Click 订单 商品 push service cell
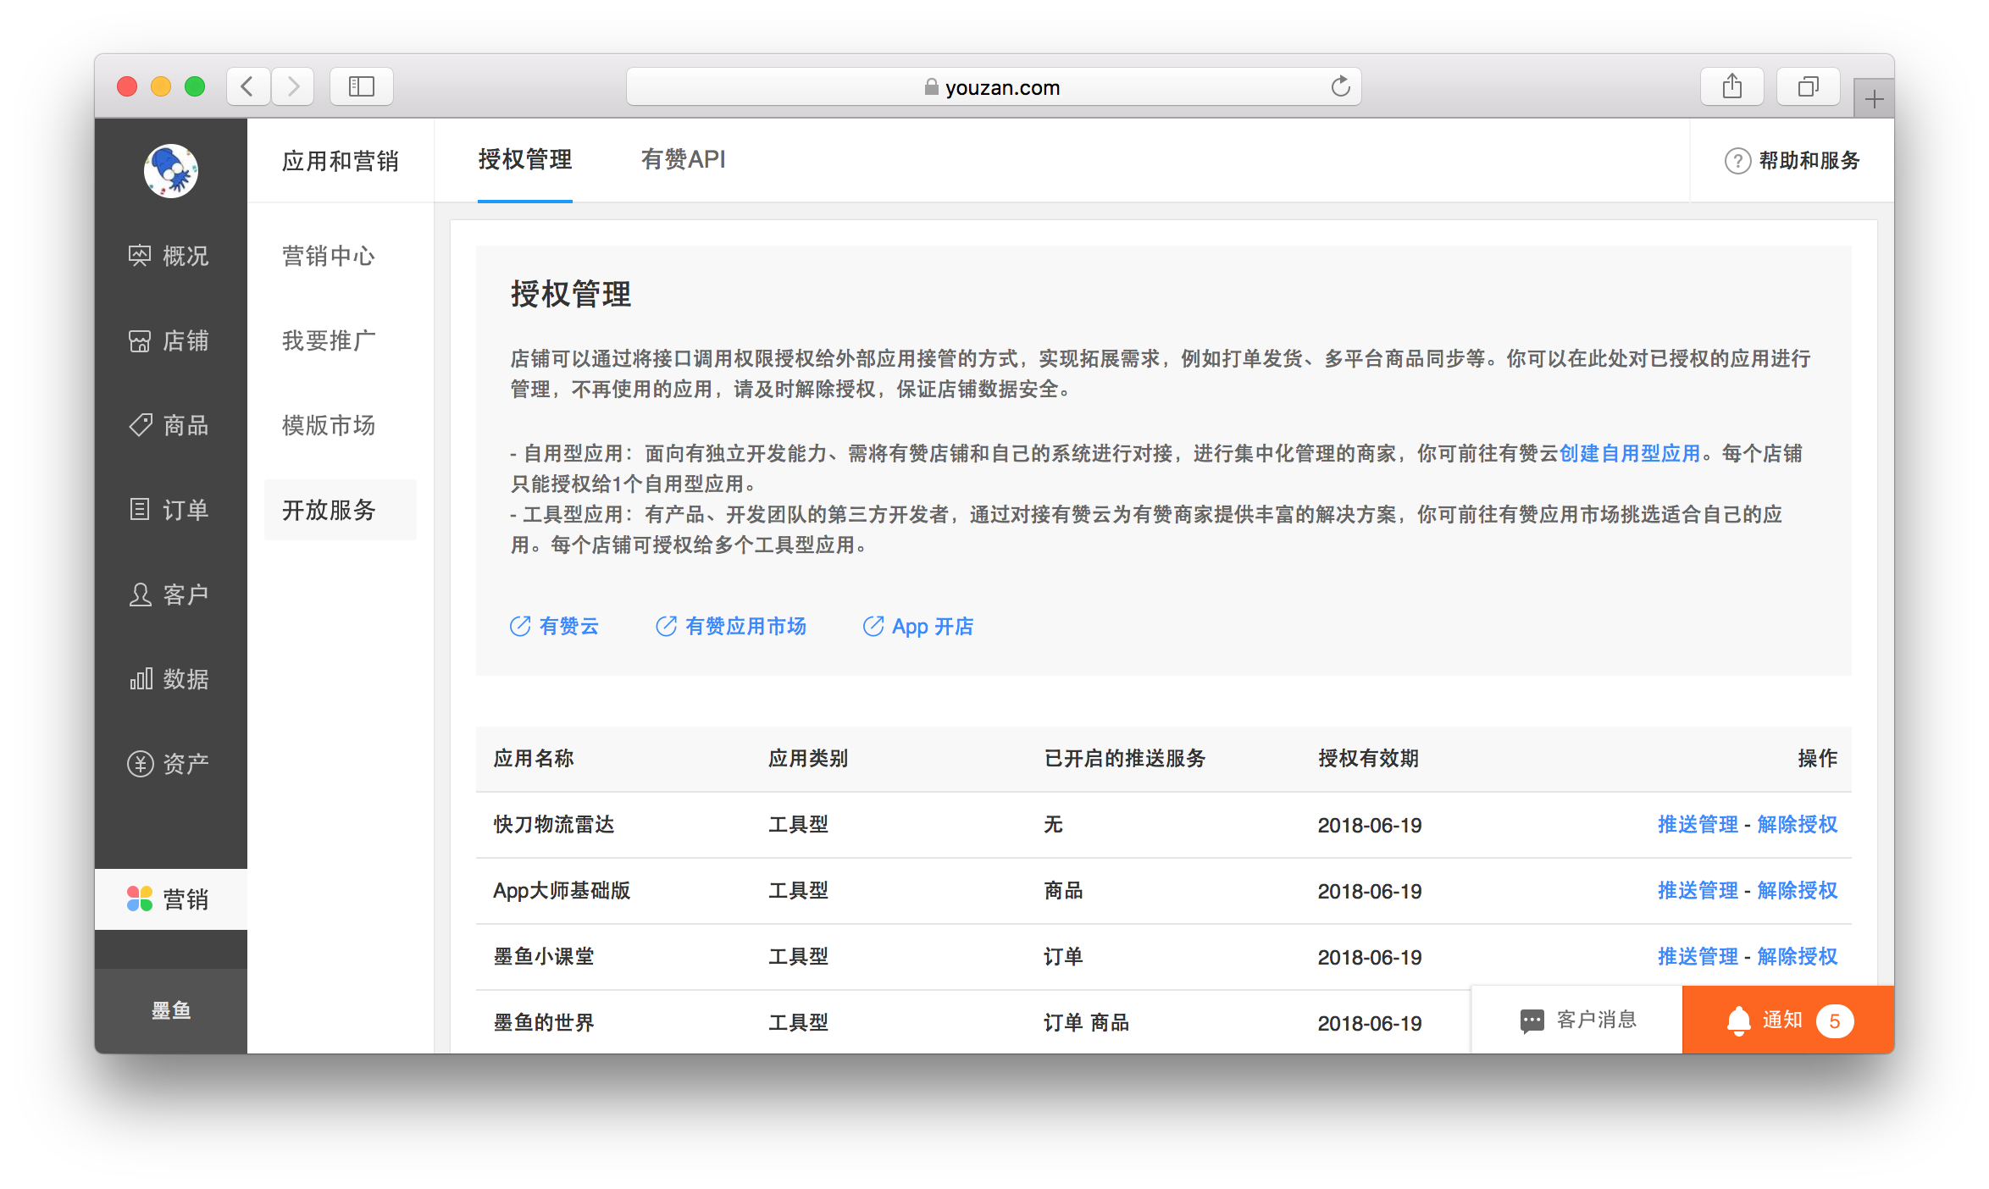This screenshot has width=1989, height=1189. (x=1087, y=1022)
